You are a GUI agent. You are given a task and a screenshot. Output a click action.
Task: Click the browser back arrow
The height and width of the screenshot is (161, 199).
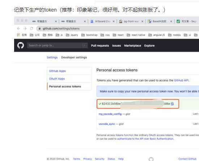coord(18,29)
